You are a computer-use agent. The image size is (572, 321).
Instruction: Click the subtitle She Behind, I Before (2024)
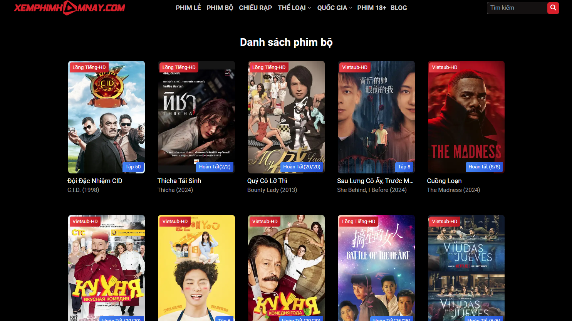pyautogui.click(x=372, y=190)
